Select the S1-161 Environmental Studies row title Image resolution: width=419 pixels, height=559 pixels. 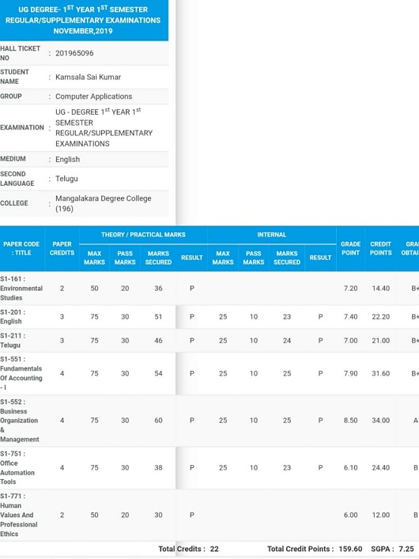pyautogui.click(x=21, y=288)
